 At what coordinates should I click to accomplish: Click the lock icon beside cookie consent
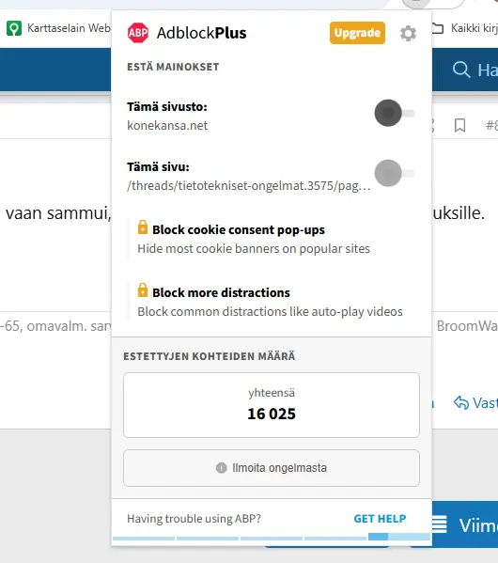143,227
